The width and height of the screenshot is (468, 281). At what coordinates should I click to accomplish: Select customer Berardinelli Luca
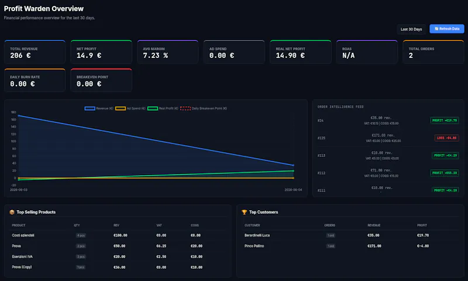click(x=257, y=235)
